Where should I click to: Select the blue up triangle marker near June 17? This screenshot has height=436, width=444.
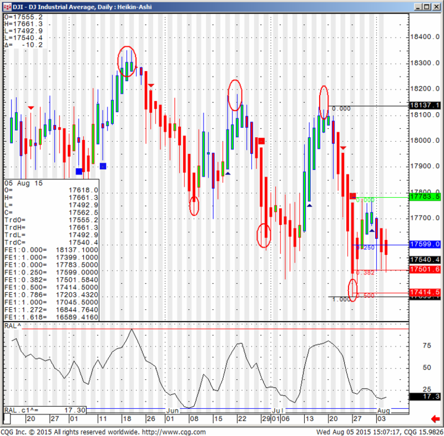228,173
